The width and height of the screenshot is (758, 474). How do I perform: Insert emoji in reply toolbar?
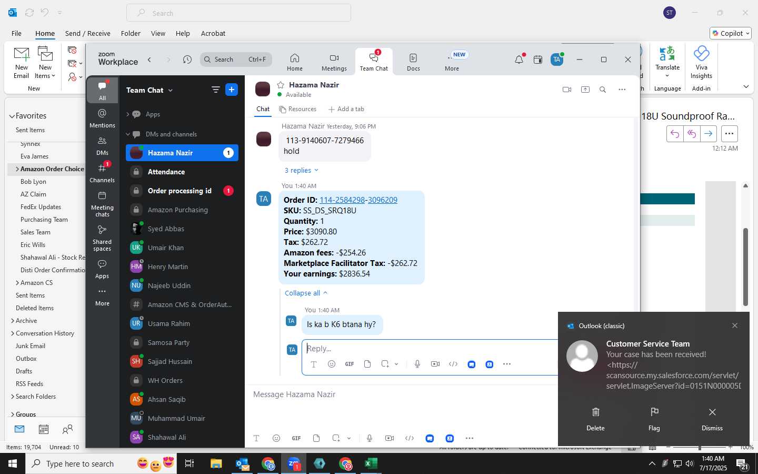[x=332, y=364]
